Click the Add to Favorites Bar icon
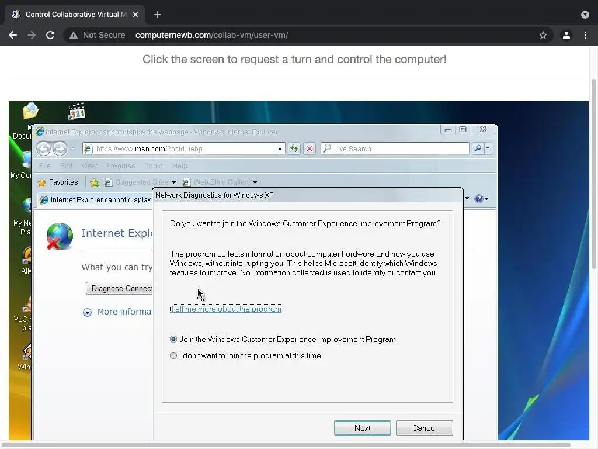 (95, 183)
